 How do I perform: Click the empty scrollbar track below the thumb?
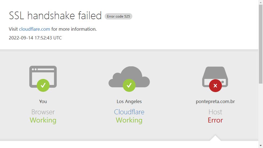pos(261,113)
